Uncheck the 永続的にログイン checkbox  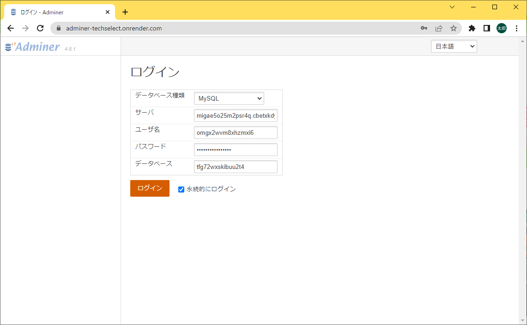[181, 190]
